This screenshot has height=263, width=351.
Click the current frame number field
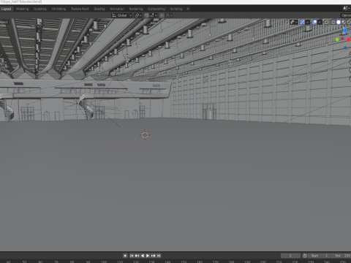click(290, 256)
